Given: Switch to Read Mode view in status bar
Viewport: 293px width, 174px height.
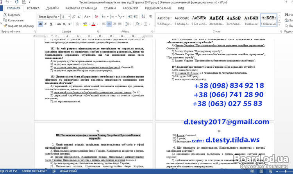Looking at the screenshot, I should (252, 171).
